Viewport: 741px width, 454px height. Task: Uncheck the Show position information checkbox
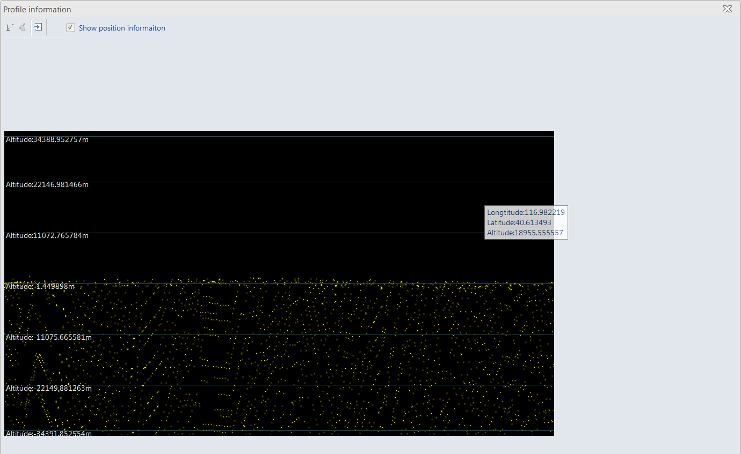[x=71, y=28]
